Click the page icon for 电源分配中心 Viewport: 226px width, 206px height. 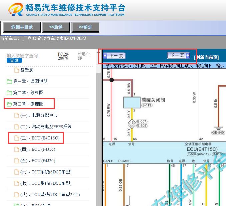tap(17, 115)
